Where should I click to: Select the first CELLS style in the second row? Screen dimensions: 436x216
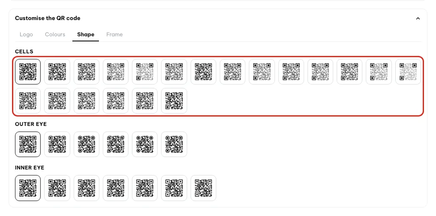(x=28, y=101)
